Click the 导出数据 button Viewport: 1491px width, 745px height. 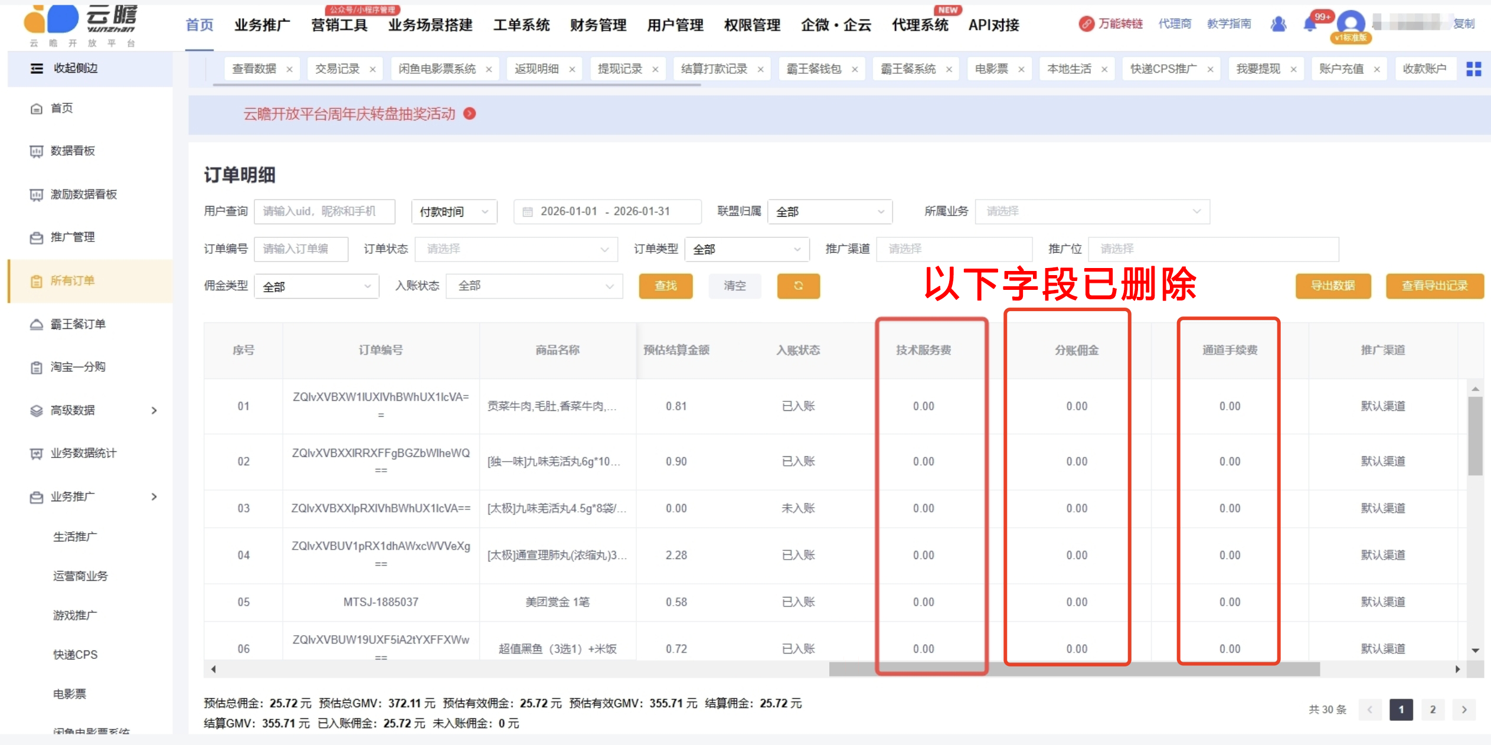[x=1332, y=286]
